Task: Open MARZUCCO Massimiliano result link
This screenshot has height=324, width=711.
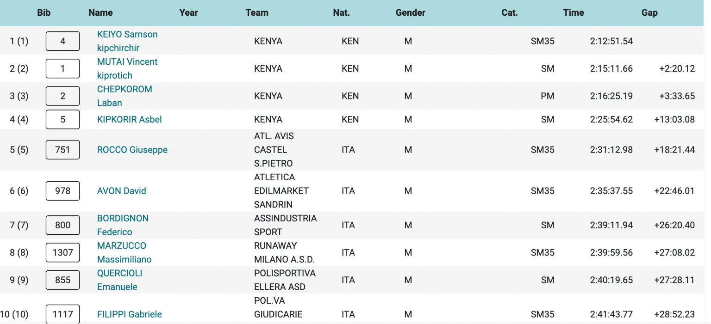Action: (121, 246)
